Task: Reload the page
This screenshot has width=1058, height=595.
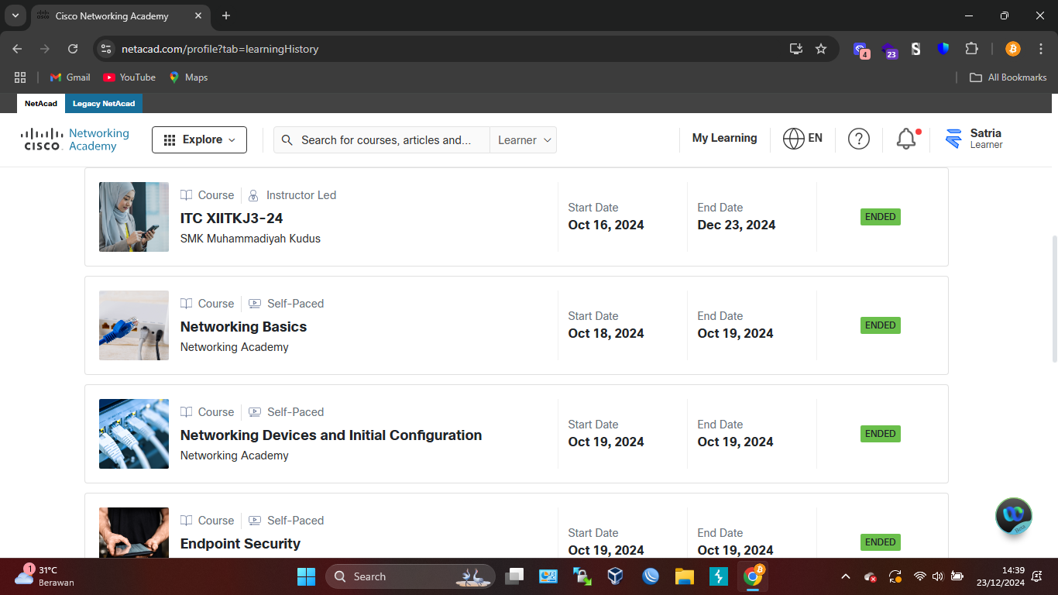Action: point(73,49)
